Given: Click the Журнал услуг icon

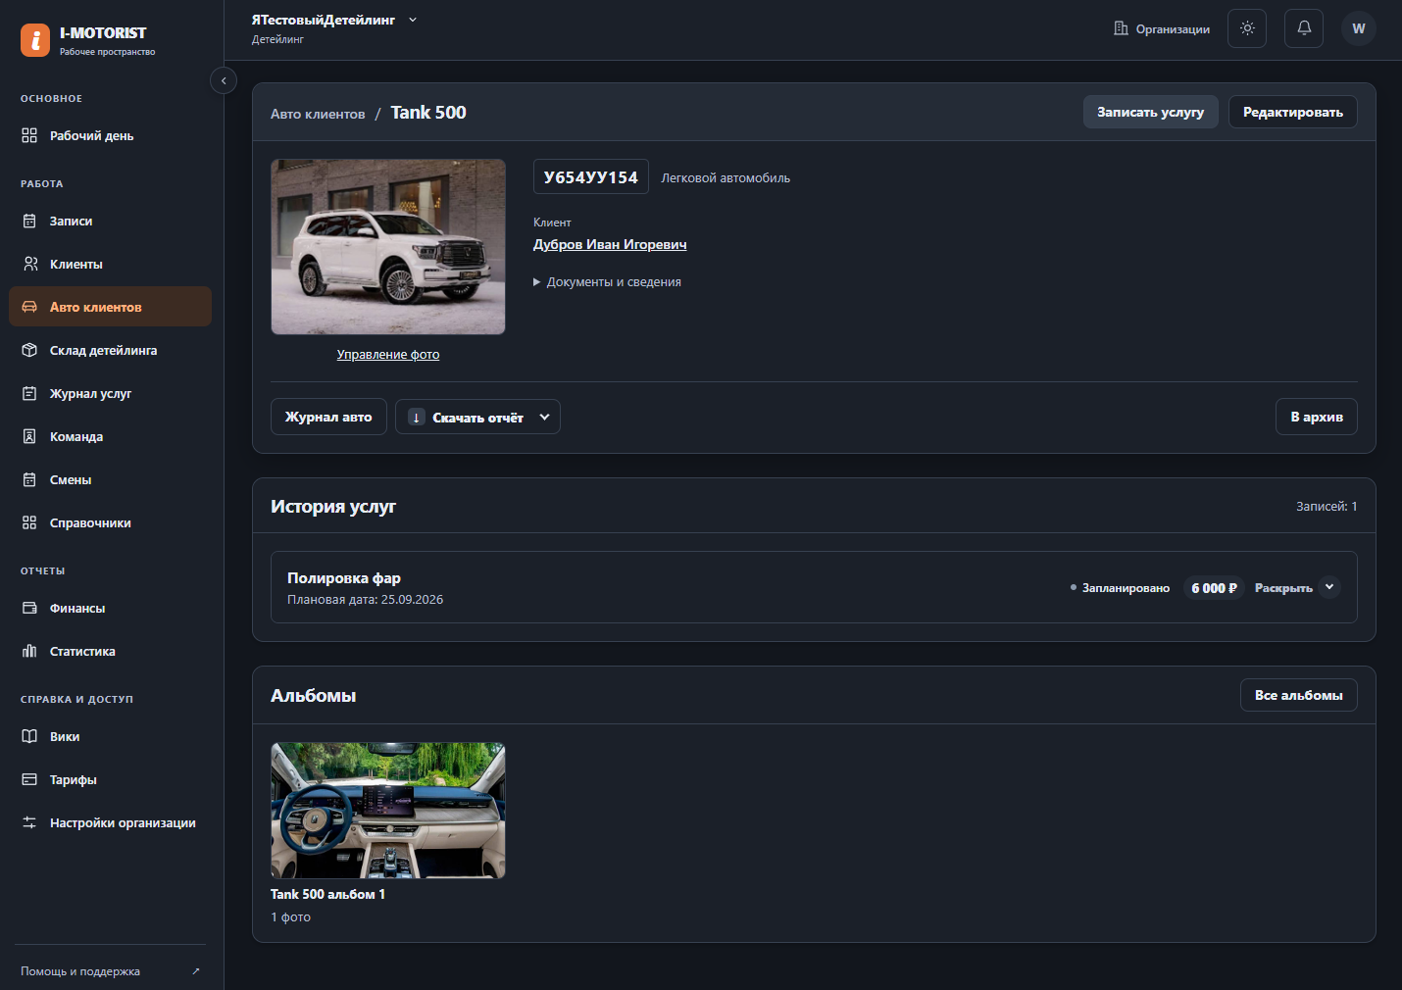Looking at the screenshot, I should (x=29, y=393).
